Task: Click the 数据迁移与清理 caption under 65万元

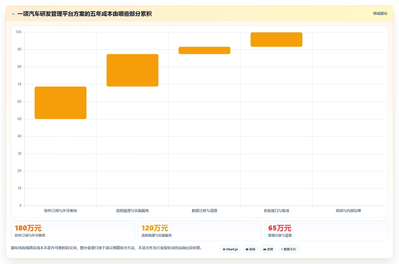Action: (280, 236)
